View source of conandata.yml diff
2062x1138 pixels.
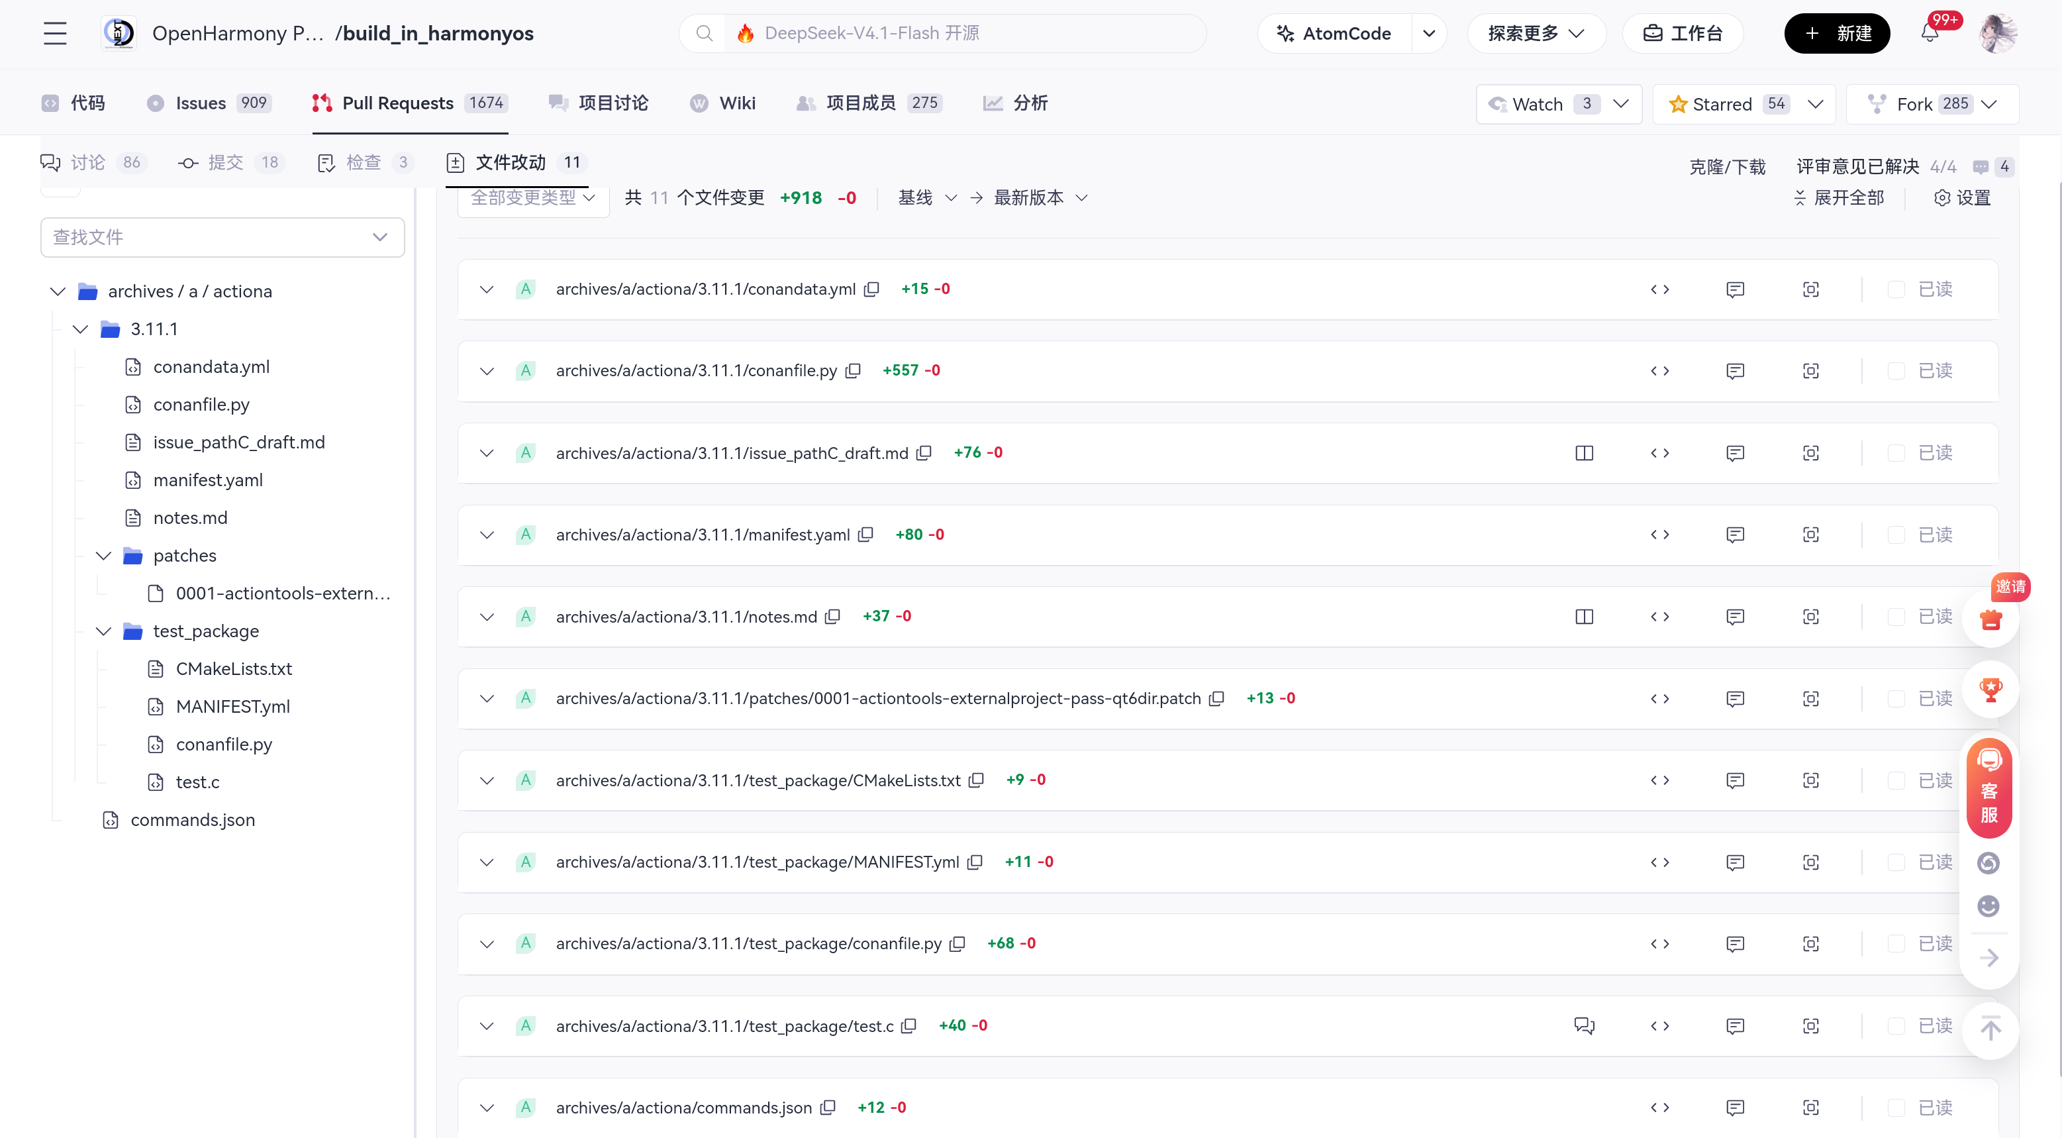coord(1659,289)
